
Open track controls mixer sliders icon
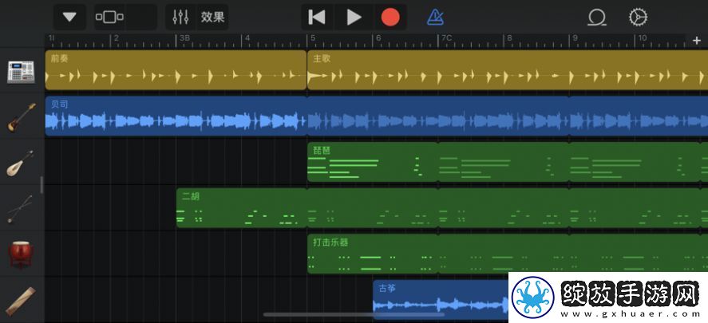pyautogui.click(x=180, y=18)
